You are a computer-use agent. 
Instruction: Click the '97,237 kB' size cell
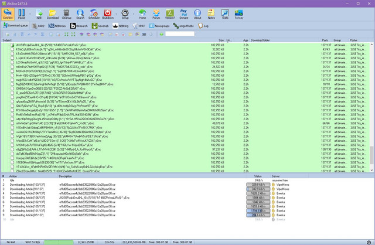coord(218,149)
